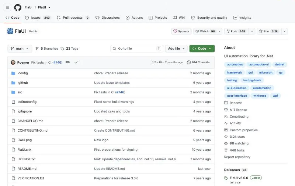
Task: Click Report repository link
Action: [237, 157]
